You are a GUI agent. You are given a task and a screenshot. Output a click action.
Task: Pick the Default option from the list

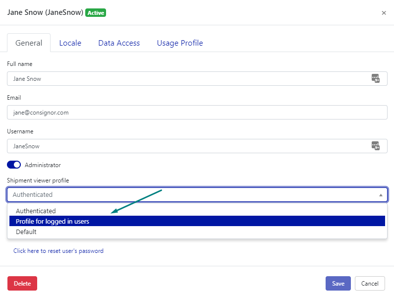[26, 232]
